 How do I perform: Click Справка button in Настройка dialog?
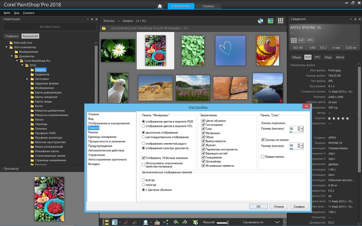point(299,206)
